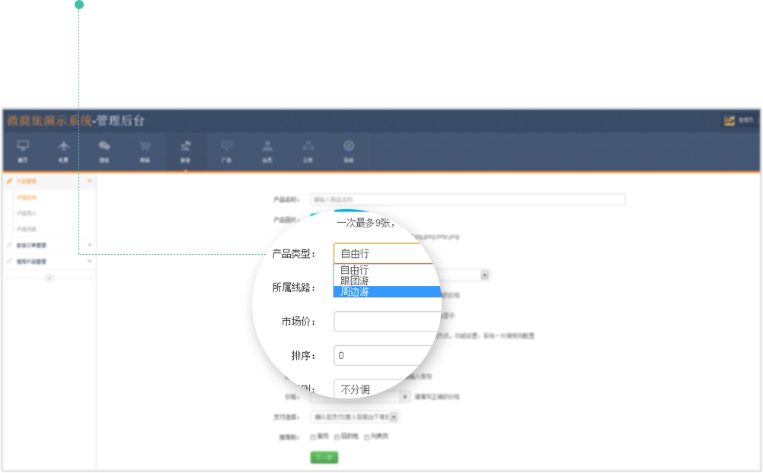Select the beach umbrella travel icon
This screenshot has width=763, height=473.
[x=185, y=145]
